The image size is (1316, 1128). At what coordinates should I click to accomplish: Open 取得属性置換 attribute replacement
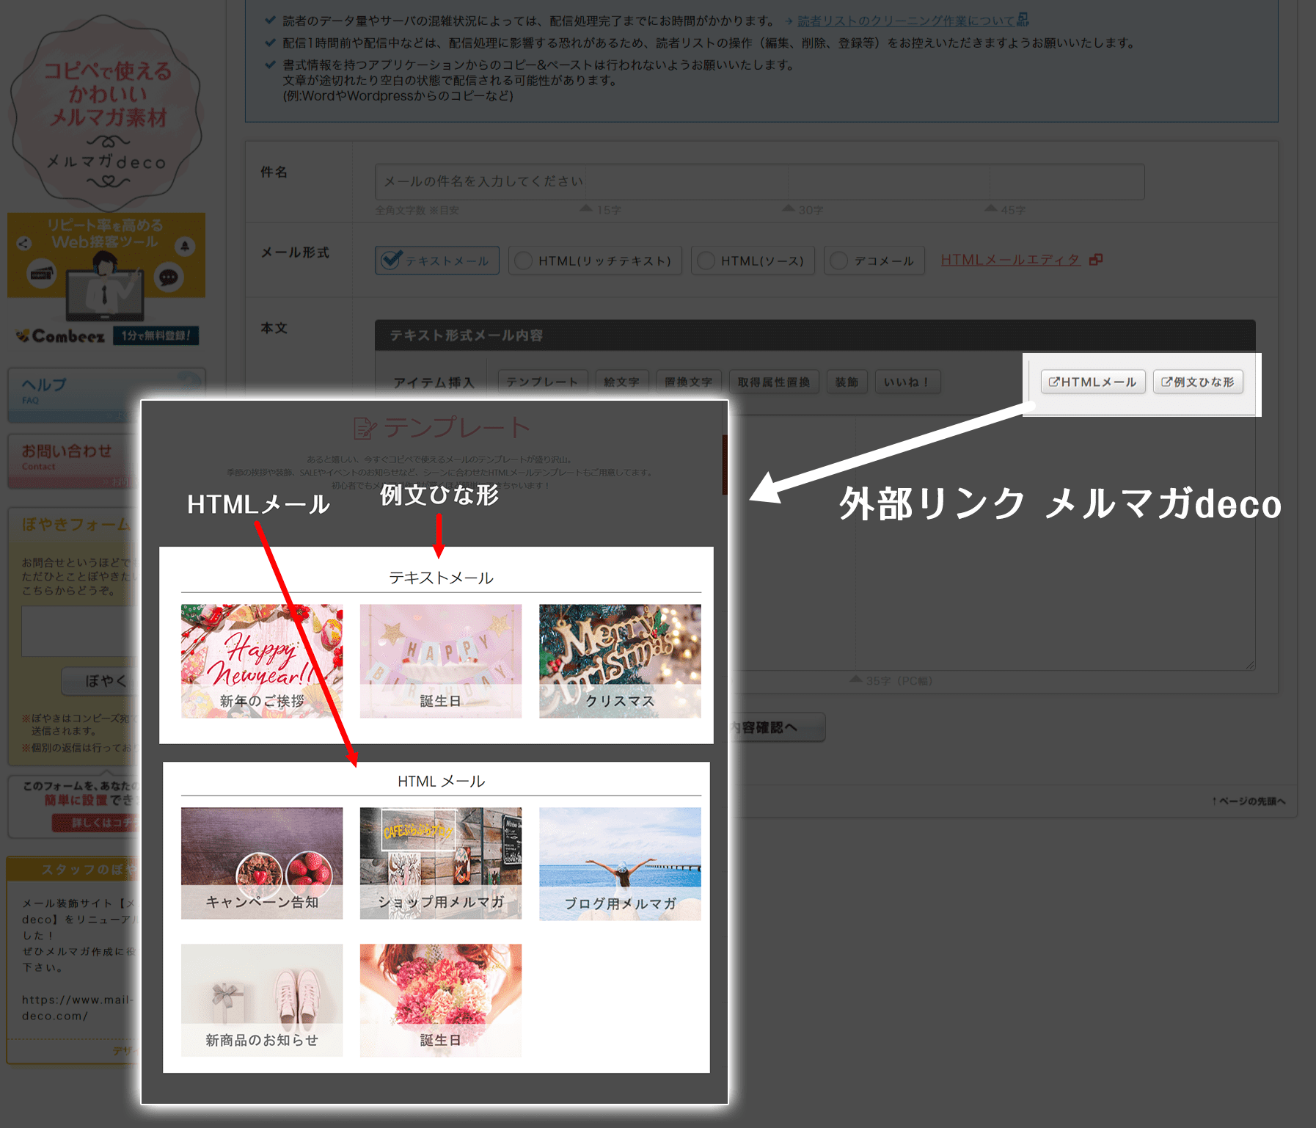tap(774, 382)
